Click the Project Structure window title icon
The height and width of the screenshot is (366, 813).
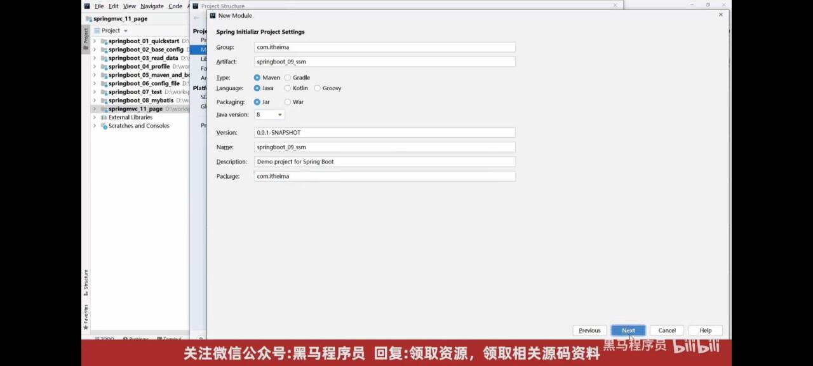click(196, 6)
